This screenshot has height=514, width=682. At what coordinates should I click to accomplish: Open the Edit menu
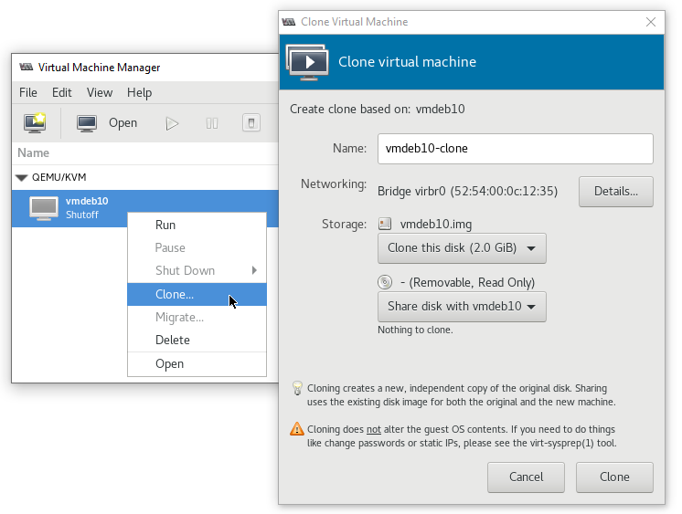coord(62,92)
